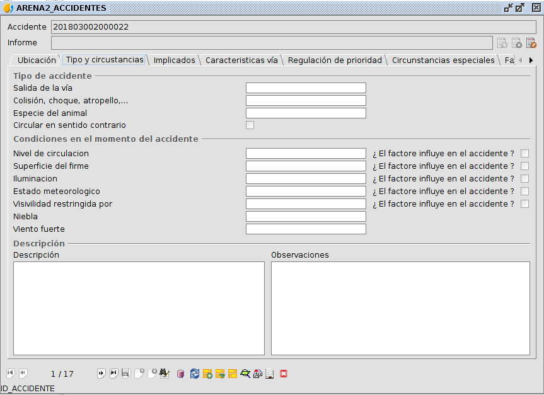Click inside the Observaciones text area
The image size is (544, 395).
[400, 308]
